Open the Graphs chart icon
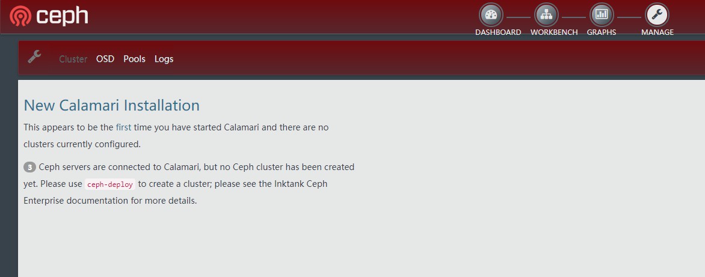This screenshot has width=705, height=277. coord(602,14)
